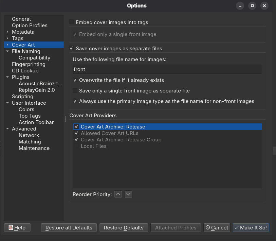
Task: Click the image file name text field
Action: click(167, 69)
